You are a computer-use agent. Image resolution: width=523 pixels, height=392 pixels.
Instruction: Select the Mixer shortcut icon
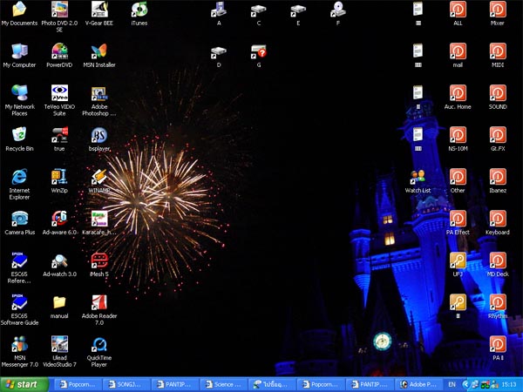[498, 10]
